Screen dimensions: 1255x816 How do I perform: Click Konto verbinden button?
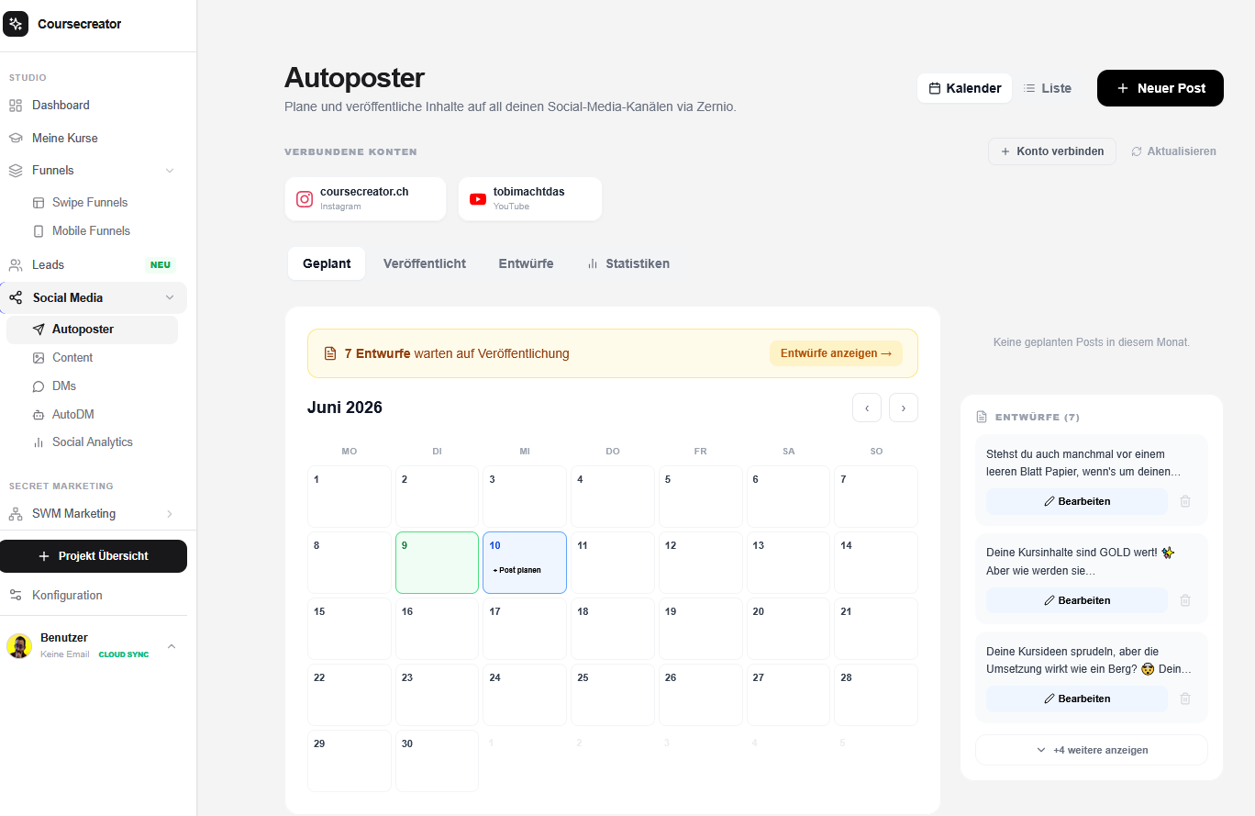tap(1052, 151)
